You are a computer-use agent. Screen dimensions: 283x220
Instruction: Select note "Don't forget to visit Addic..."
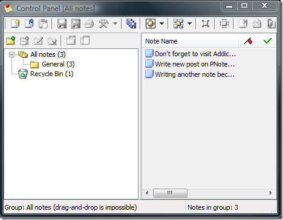pyautogui.click(x=195, y=54)
